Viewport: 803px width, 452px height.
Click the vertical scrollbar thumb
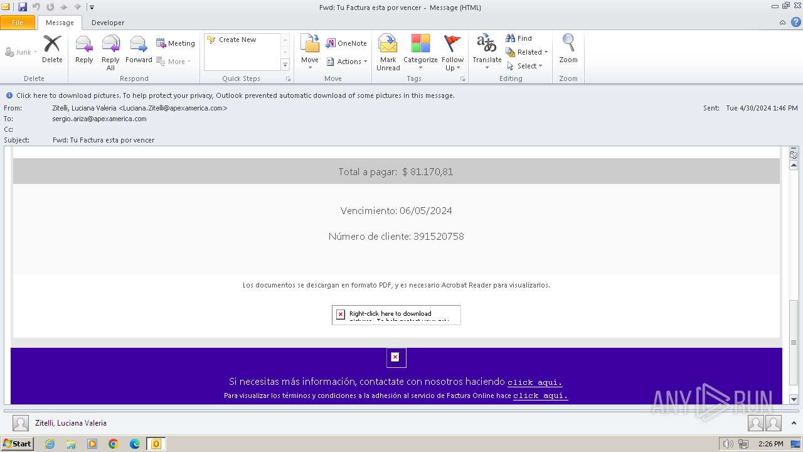[x=794, y=342]
